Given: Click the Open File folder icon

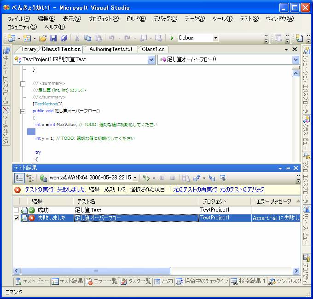Looking at the screenshot, I should click(x=43, y=38).
